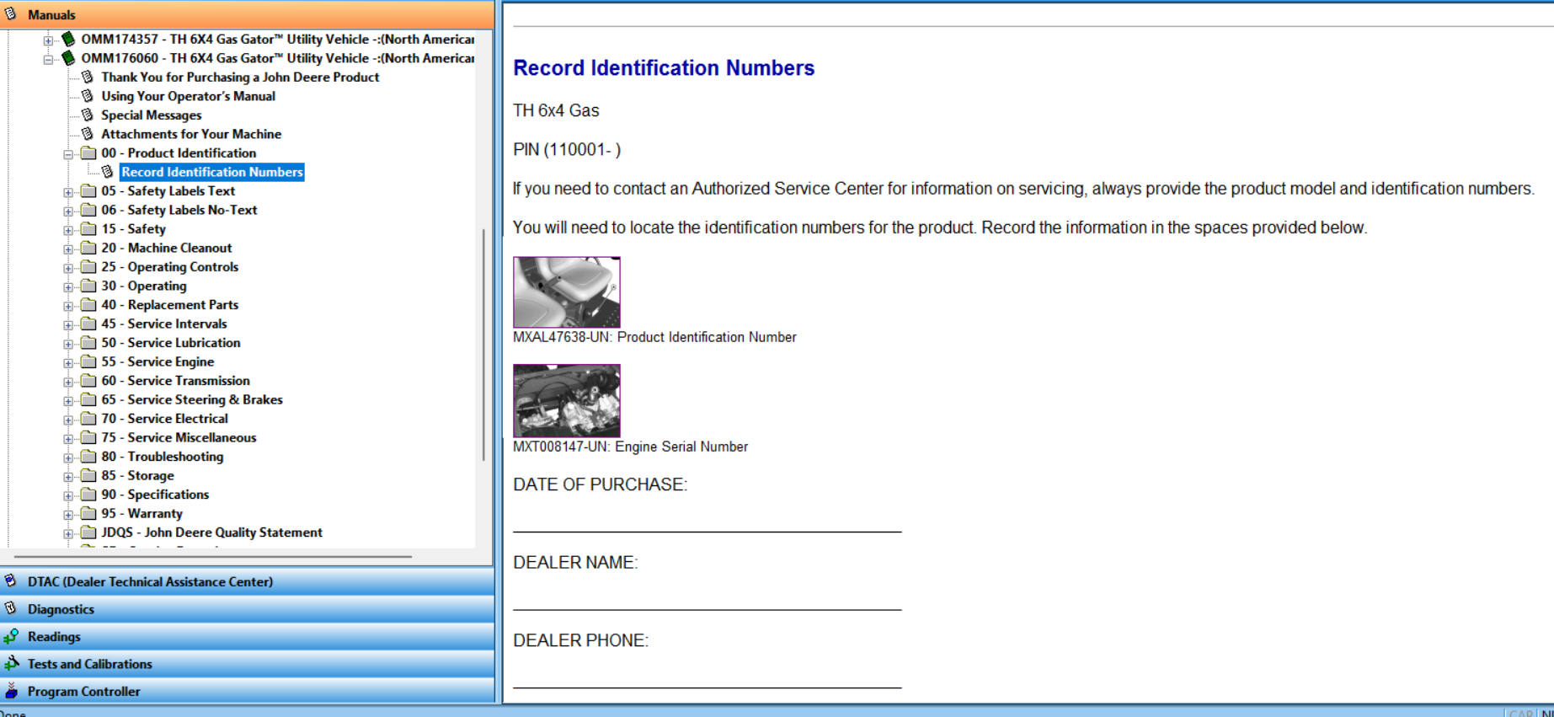
Task: Click folder icon of 90 - Specifications
Action: pyautogui.click(x=88, y=494)
